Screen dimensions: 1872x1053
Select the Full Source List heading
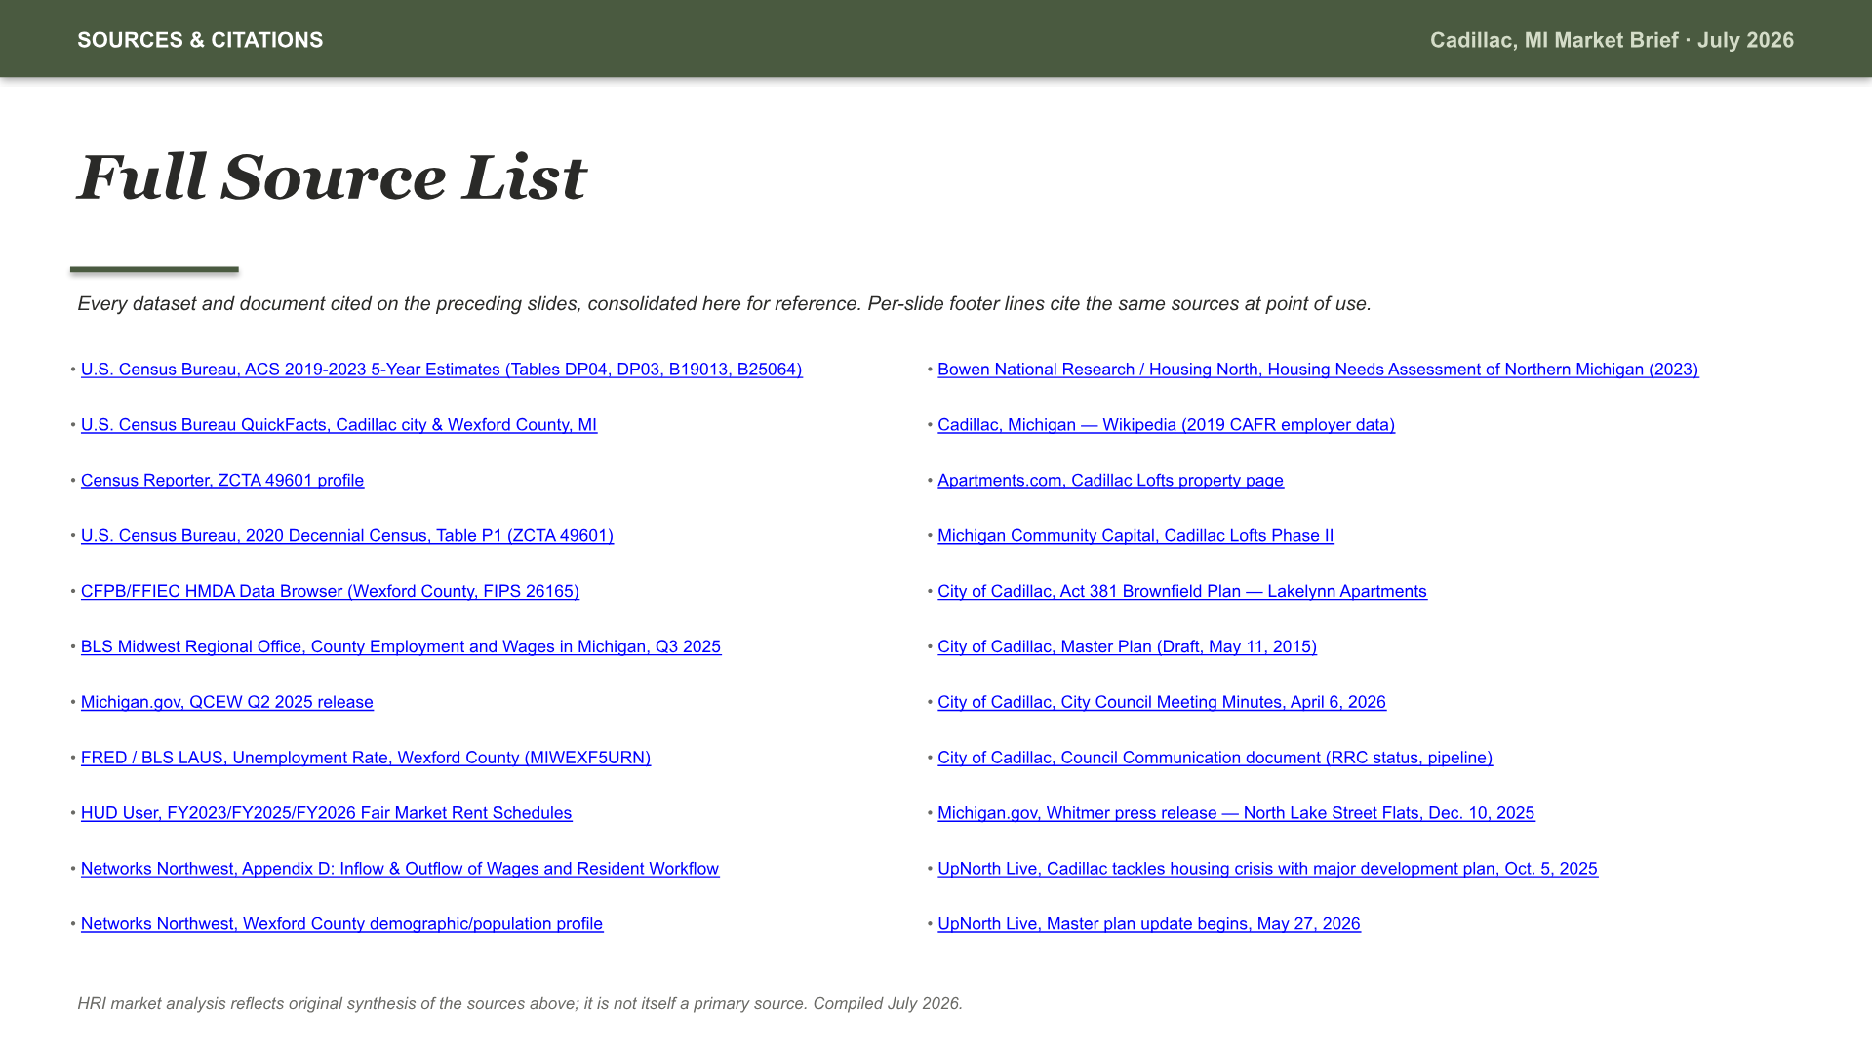(x=332, y=177)
